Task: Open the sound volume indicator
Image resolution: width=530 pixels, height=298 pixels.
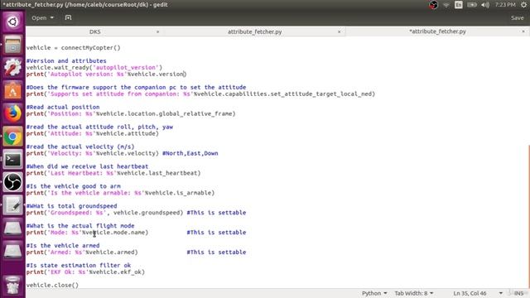Action: click(x=485, y=5)
